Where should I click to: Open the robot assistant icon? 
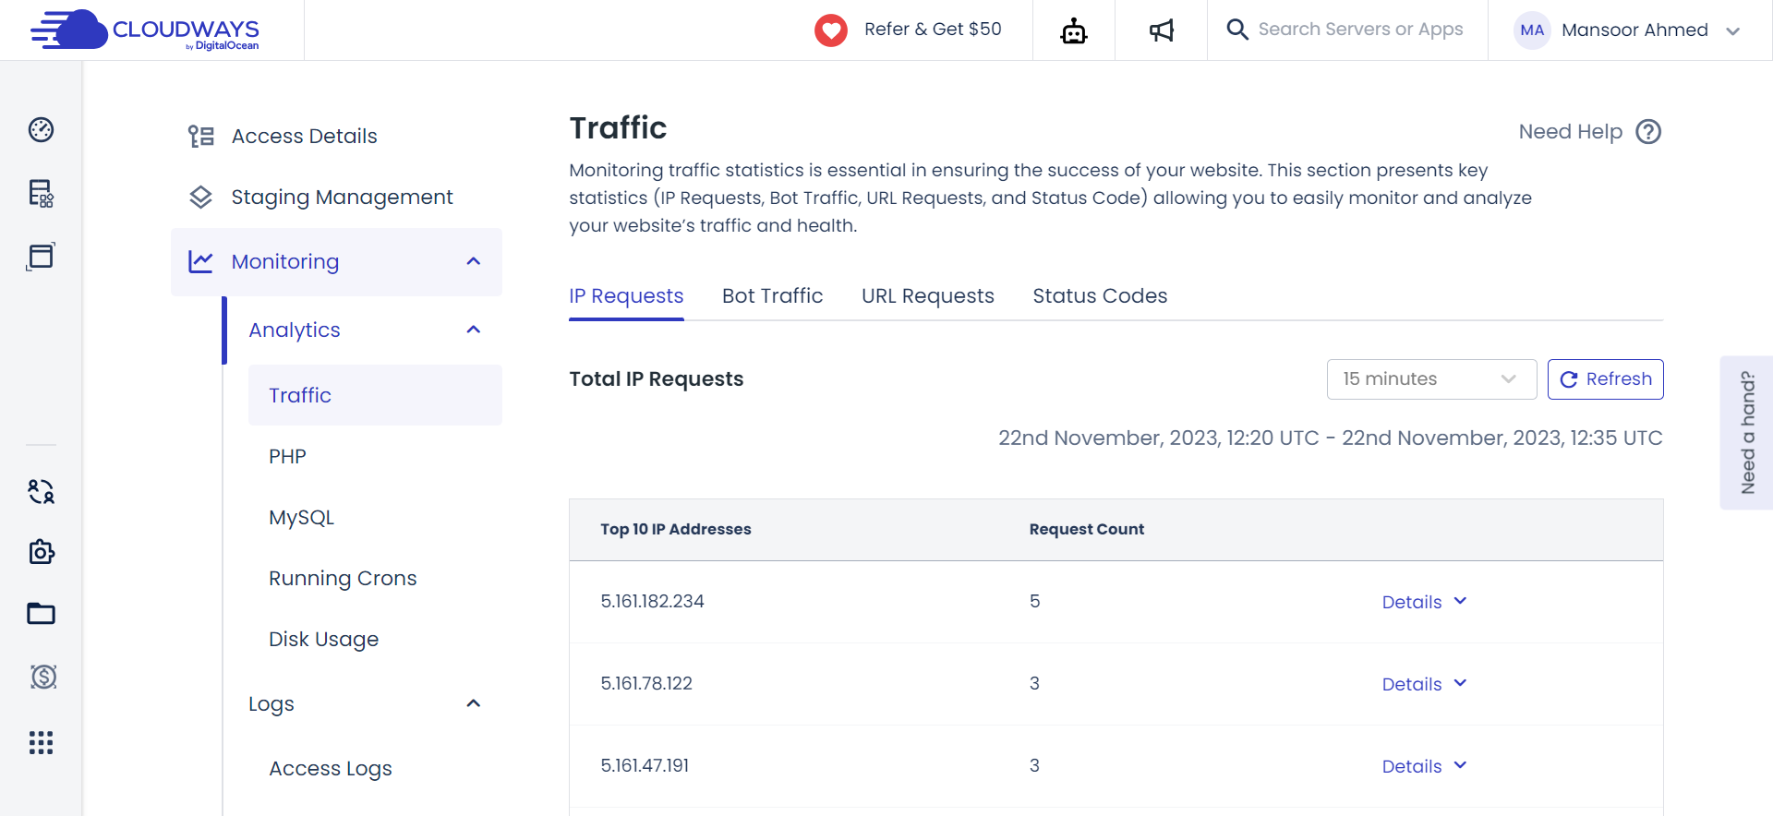click(x=1074, y=30)
